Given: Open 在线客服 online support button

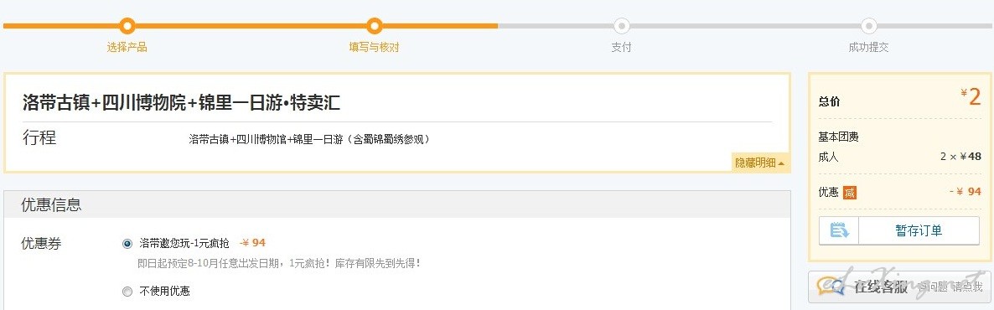Looking at the screenshot, I should click(x=899, y=287).
